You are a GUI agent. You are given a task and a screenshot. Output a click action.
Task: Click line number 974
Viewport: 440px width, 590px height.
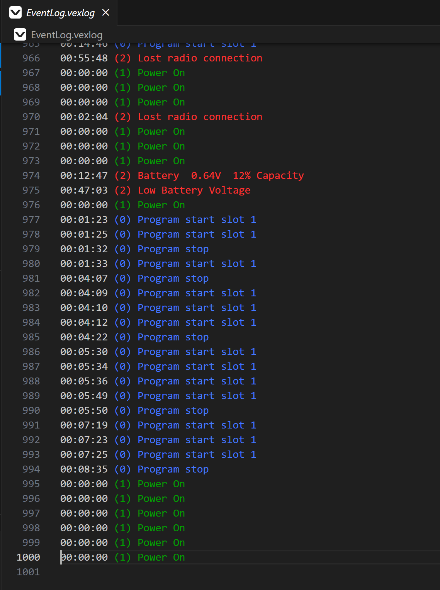coord(31,175)
